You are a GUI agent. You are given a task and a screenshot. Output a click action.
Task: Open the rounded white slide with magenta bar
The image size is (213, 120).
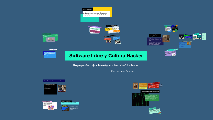click(95, 30)
